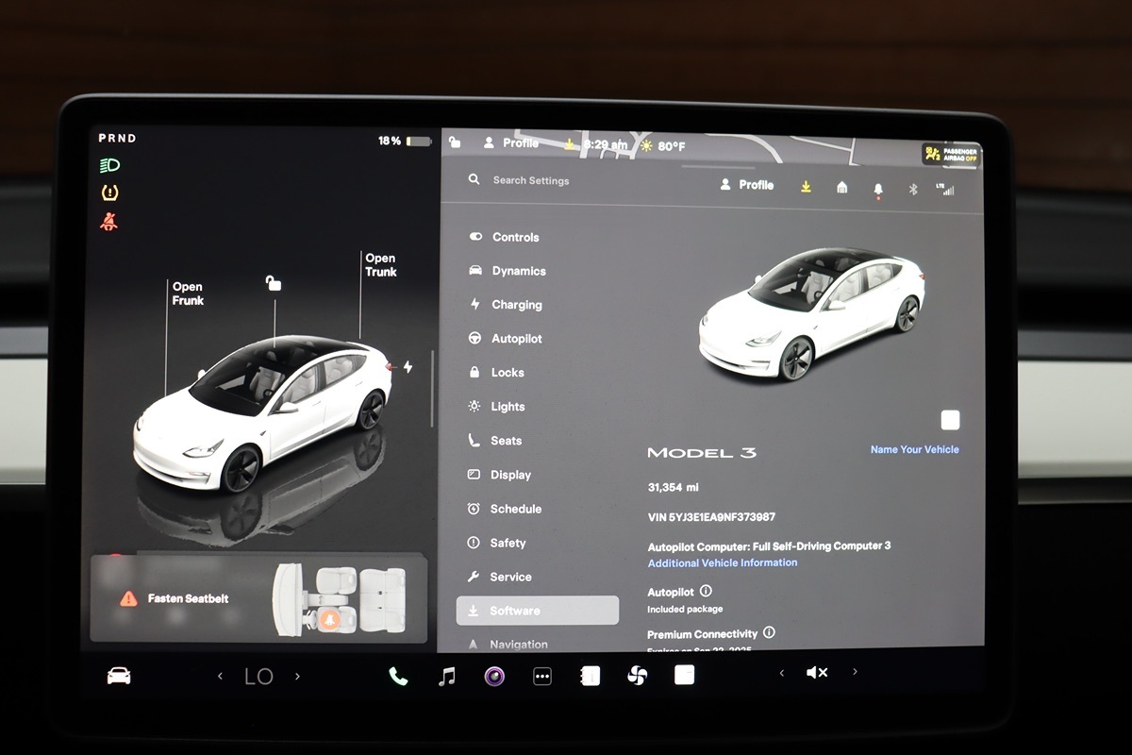This screenshot has width=1132, height=755.
Task: Tap the red seatbelt warning indicator
Action: [109, 222]
